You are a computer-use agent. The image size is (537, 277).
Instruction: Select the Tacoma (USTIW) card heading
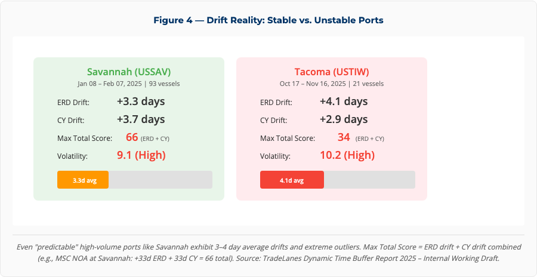click(x=331, y=71)
